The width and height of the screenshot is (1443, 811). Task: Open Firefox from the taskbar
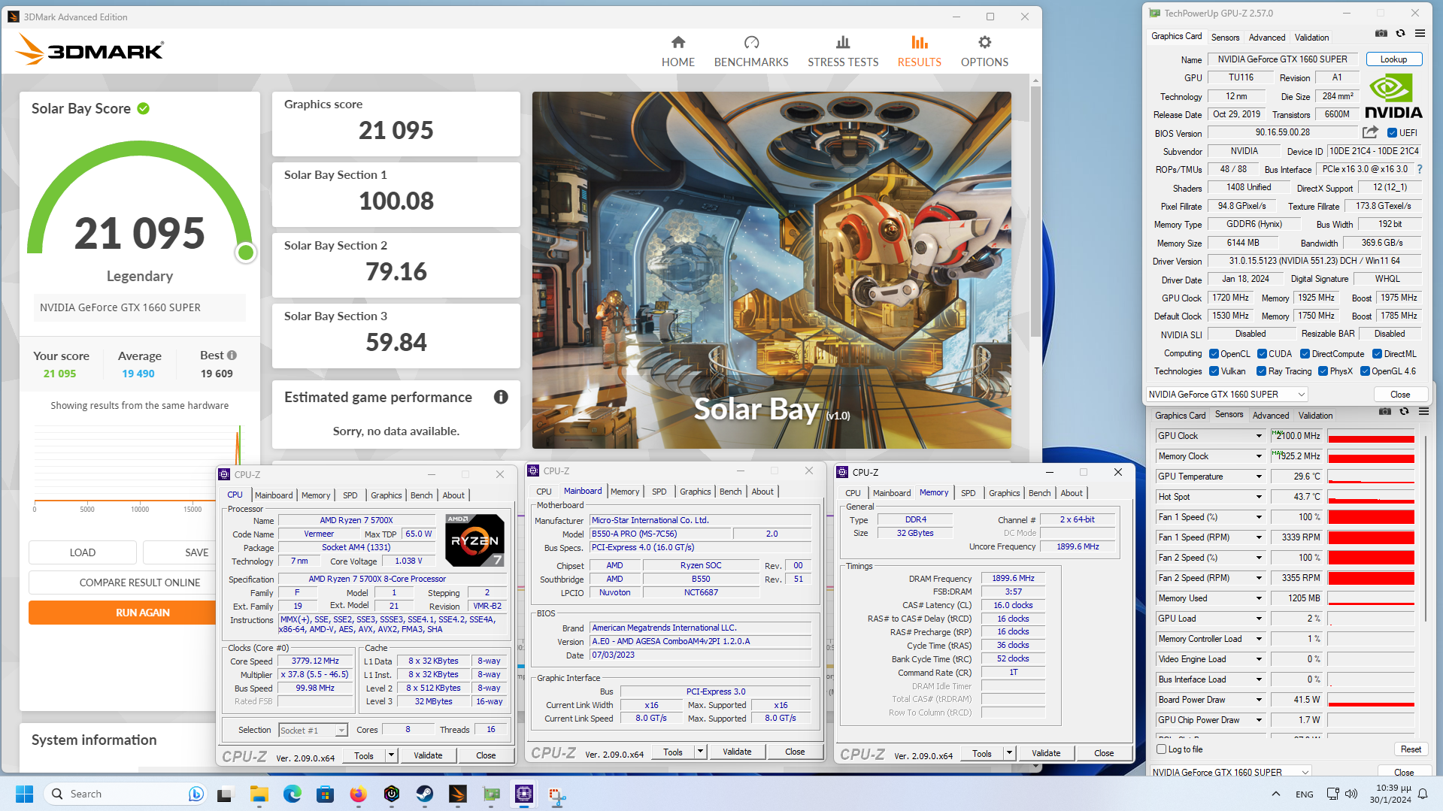point(358,794)
